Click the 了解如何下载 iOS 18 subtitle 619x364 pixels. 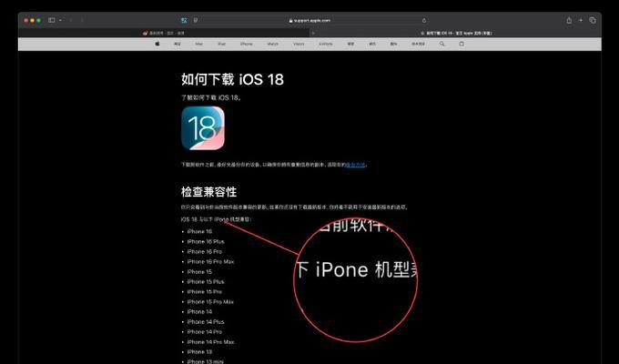(211, 97)
